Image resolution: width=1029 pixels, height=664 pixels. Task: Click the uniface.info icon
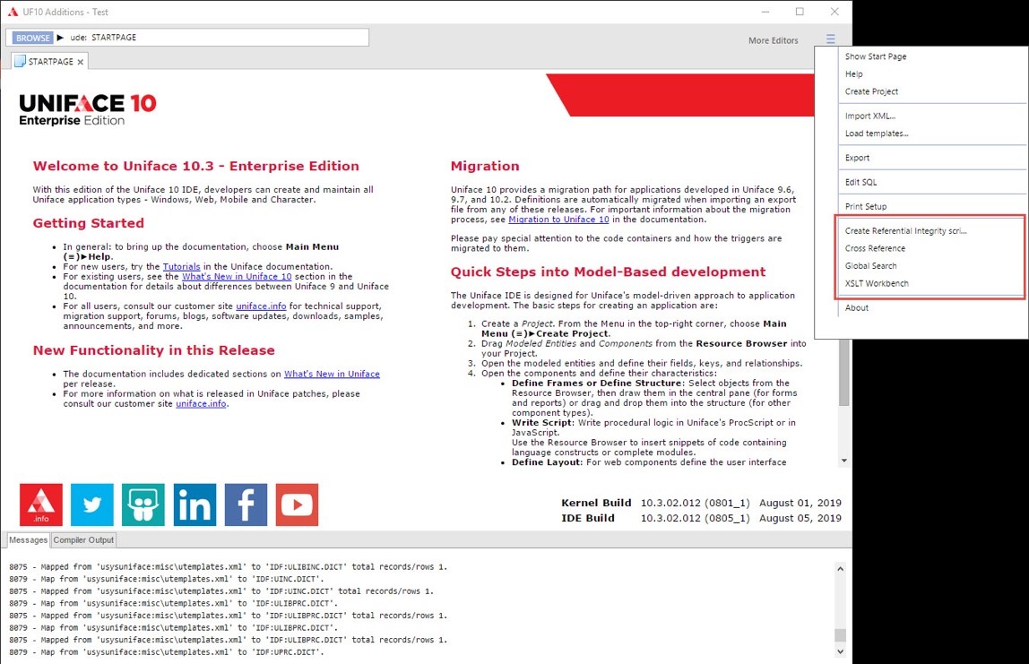(40, 504)
